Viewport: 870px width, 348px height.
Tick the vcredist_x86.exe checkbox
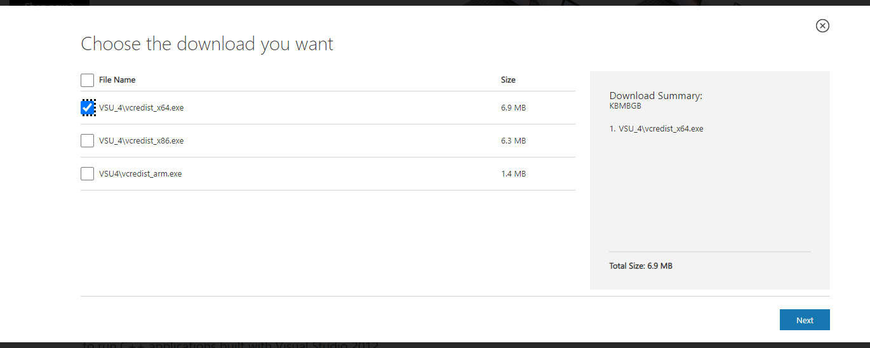(x=88, y=141)
